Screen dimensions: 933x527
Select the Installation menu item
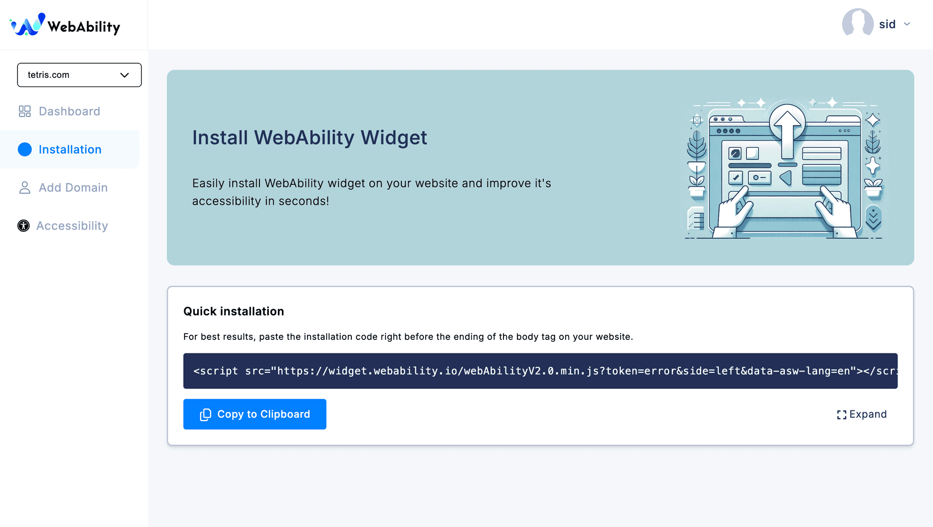click(x=70, y=149)
